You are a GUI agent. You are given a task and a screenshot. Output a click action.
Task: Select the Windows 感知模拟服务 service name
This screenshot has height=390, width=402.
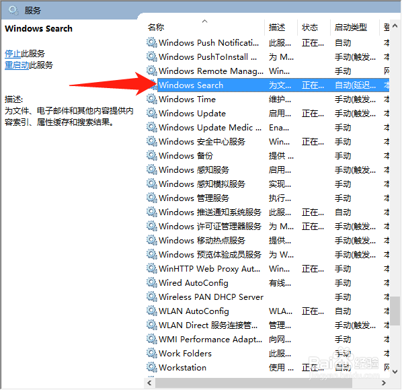pos(202,184)
